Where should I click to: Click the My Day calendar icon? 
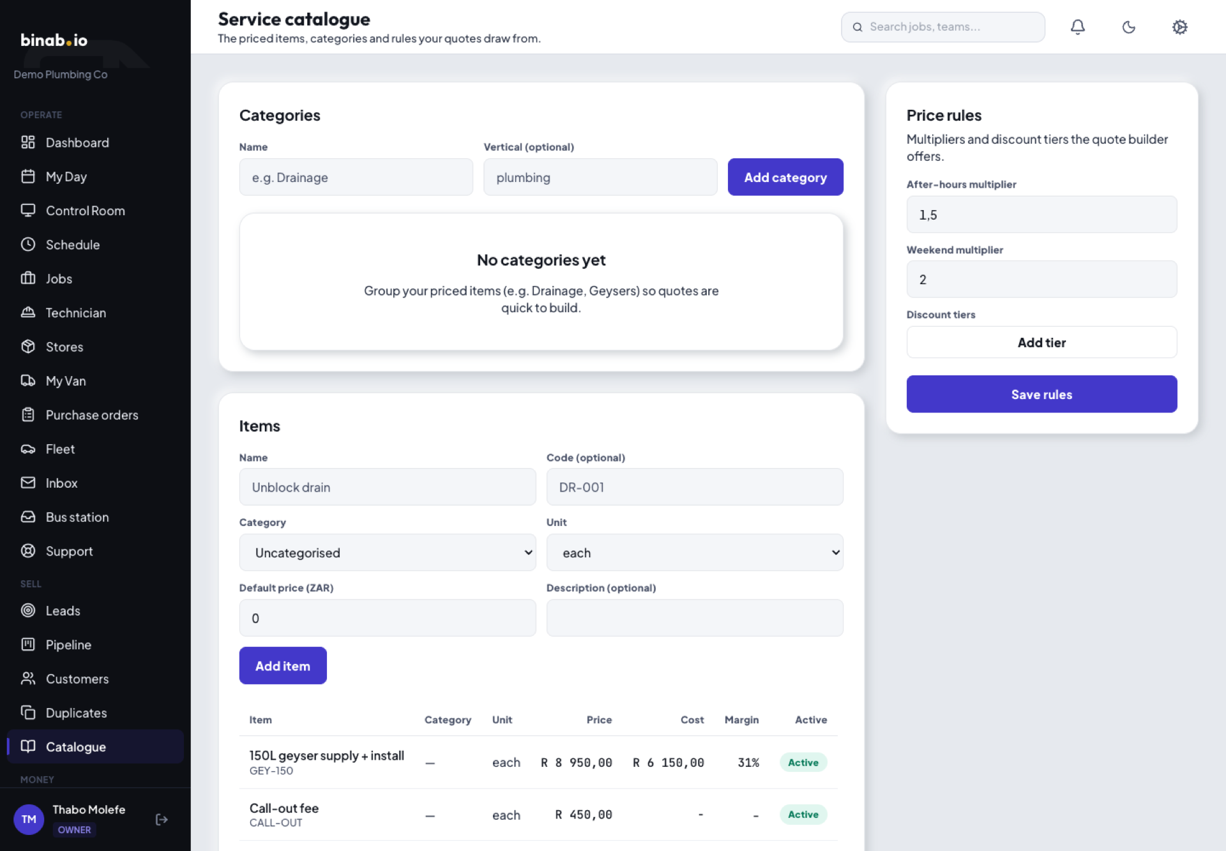[28, 176]
